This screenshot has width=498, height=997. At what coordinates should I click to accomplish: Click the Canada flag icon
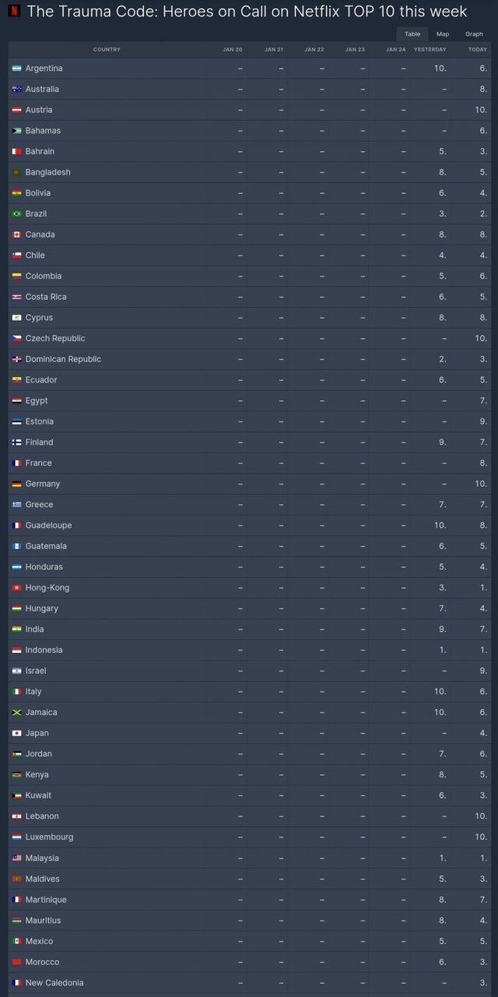[17, 234]
